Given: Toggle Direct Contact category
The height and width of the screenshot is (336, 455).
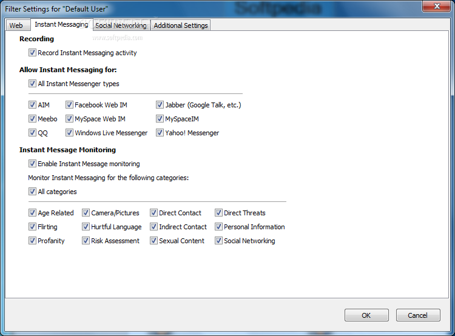Looking at the screenshot, I should (153, 213).
